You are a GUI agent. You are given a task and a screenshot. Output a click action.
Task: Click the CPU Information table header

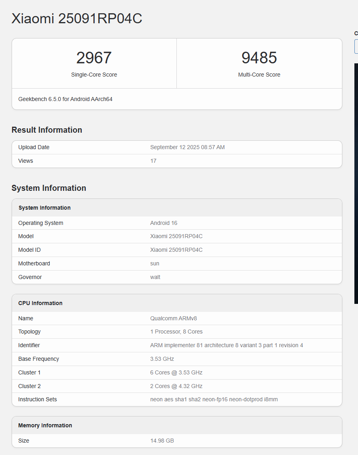(x=40, y=303)
